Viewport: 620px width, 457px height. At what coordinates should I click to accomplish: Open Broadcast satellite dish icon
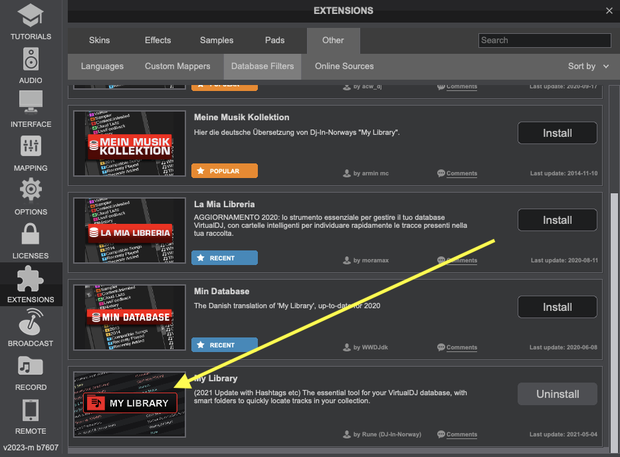coord(31,322)
